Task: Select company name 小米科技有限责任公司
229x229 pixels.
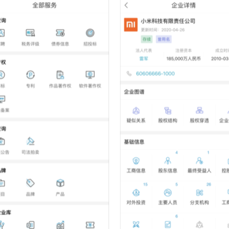Action: (x=168, y=21)
